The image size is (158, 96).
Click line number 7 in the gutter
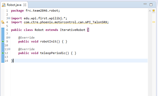(7, 34)
